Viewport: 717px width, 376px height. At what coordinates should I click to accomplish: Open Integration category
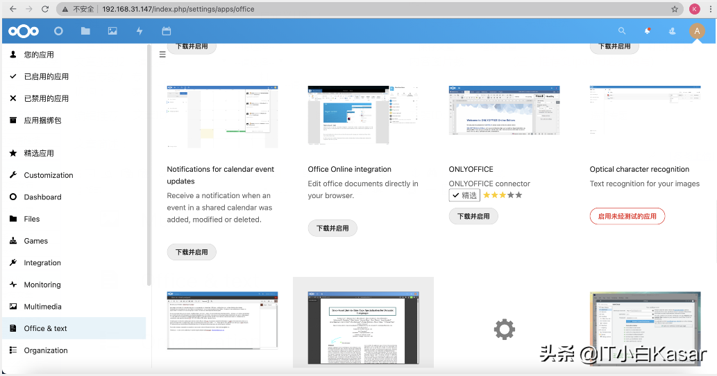point(74,263)
